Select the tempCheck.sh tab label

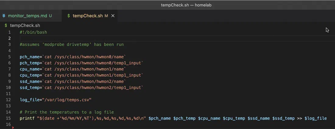(88, 16)
